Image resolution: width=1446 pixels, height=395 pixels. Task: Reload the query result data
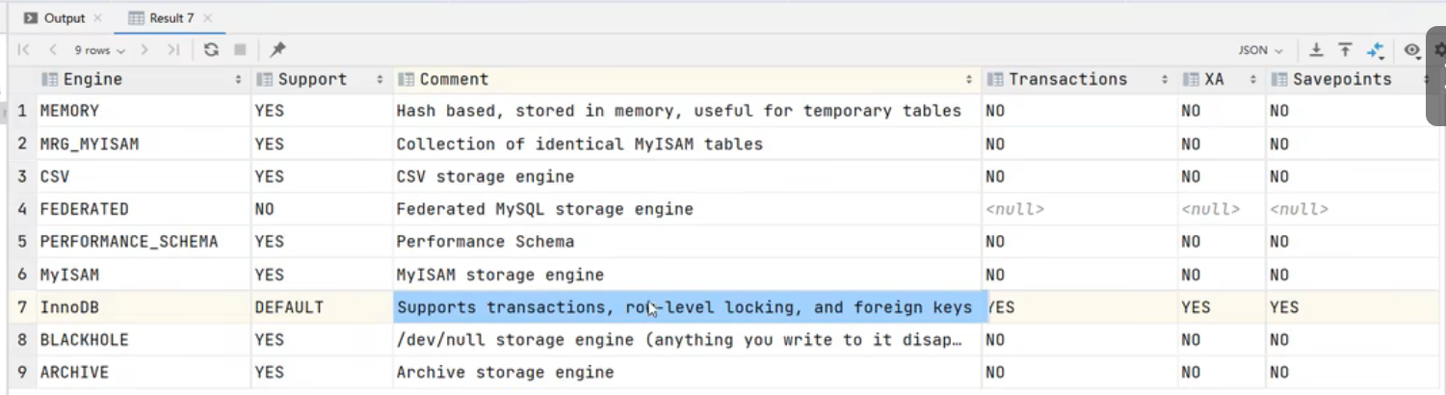tap(211, 50)
